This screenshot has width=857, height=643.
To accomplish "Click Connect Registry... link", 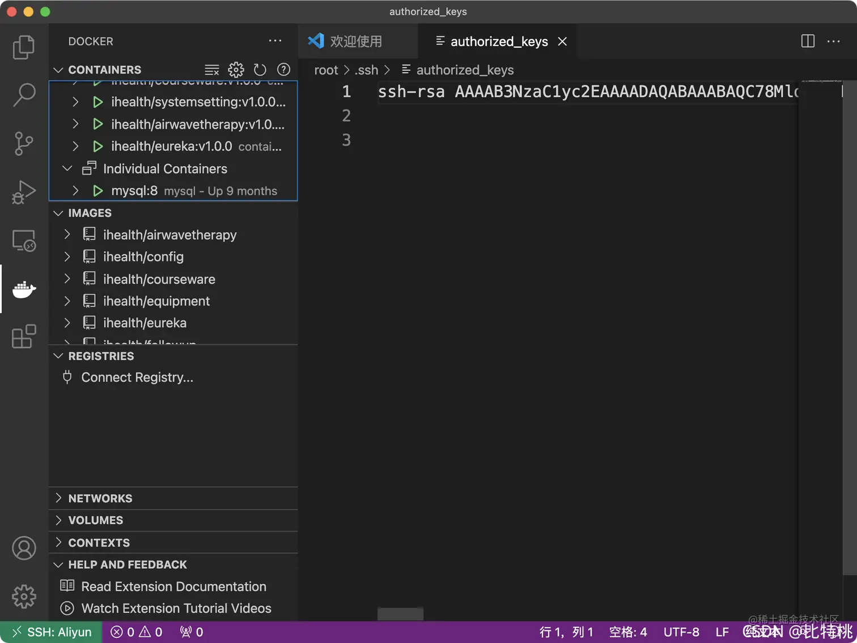I will point(137,377).
